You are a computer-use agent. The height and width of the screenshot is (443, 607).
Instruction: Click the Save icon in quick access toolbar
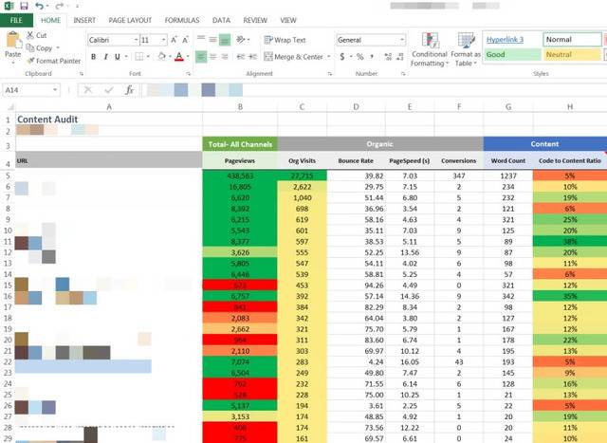click(24, 6)
